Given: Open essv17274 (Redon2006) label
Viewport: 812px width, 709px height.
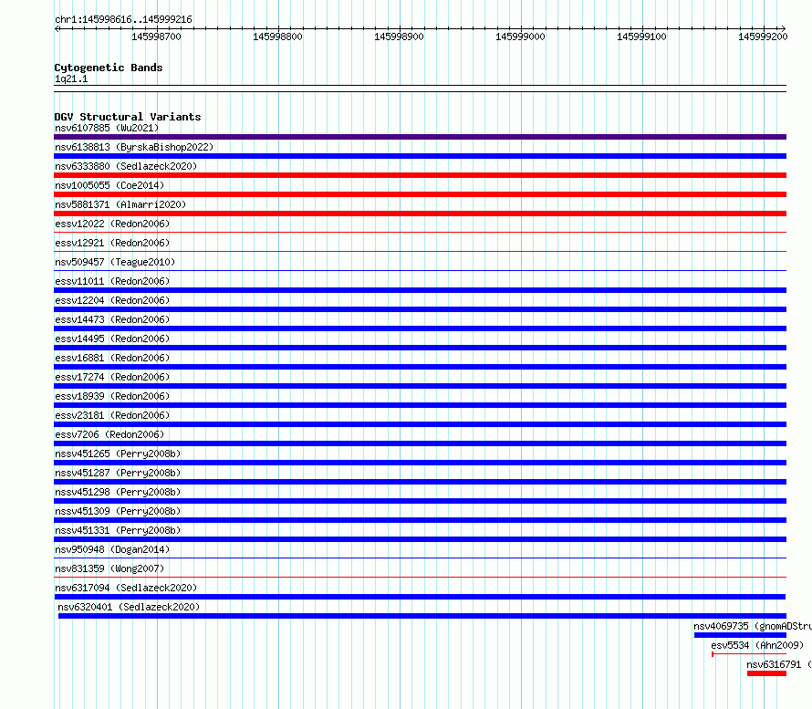Looking at the screenshot, I should (x=112, y=377).
